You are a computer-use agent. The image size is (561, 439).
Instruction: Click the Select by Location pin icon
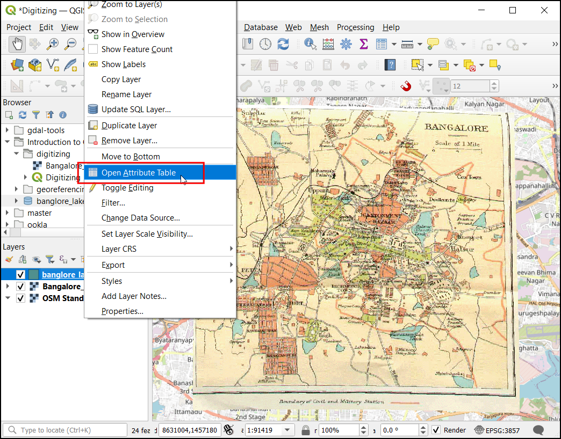(x=495, y=65)
